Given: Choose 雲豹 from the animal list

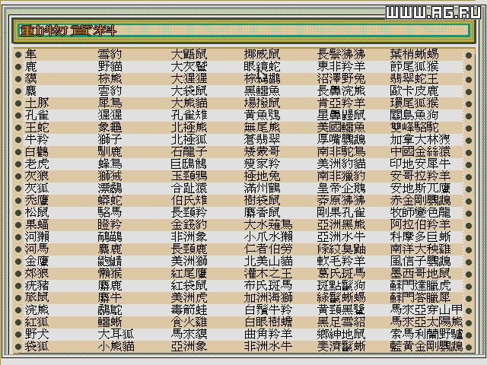Looking at the screenshot, I should 110,91.
